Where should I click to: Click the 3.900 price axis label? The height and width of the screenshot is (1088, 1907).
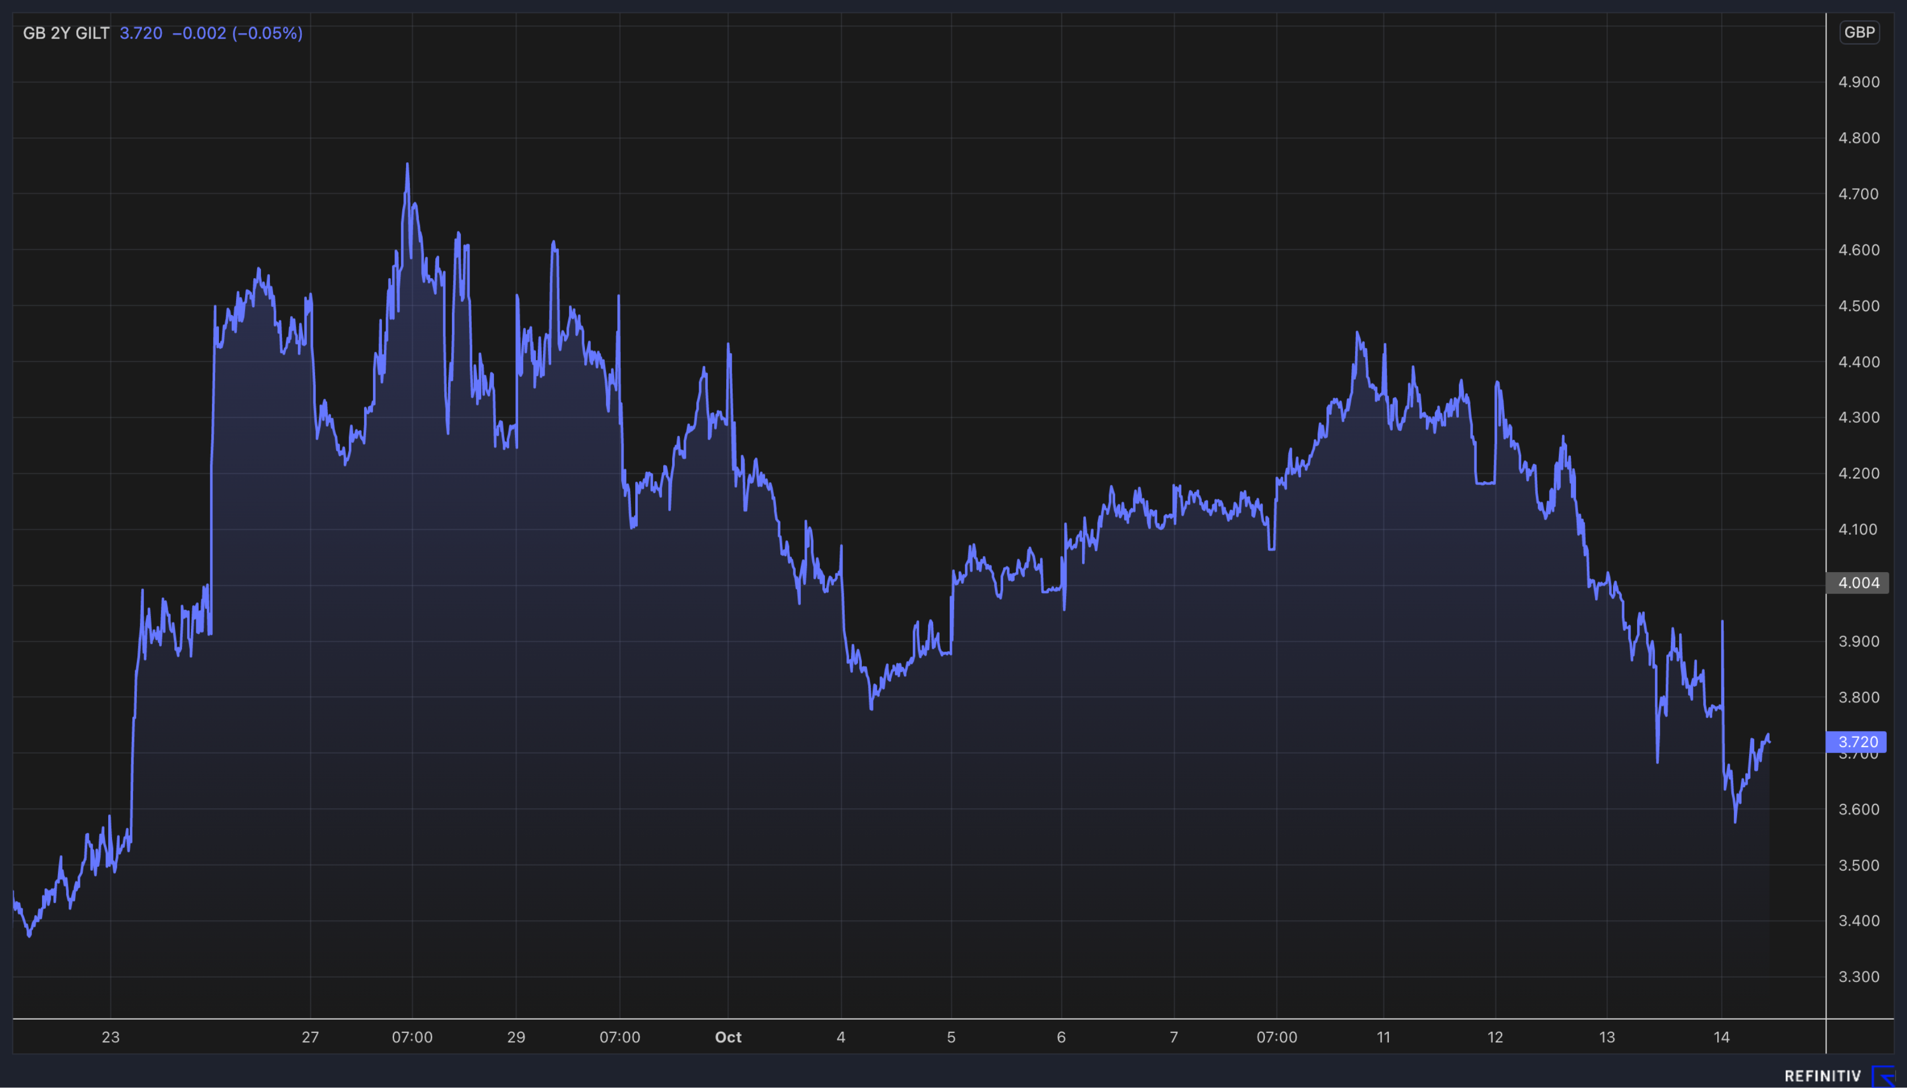click(1859, 642)
